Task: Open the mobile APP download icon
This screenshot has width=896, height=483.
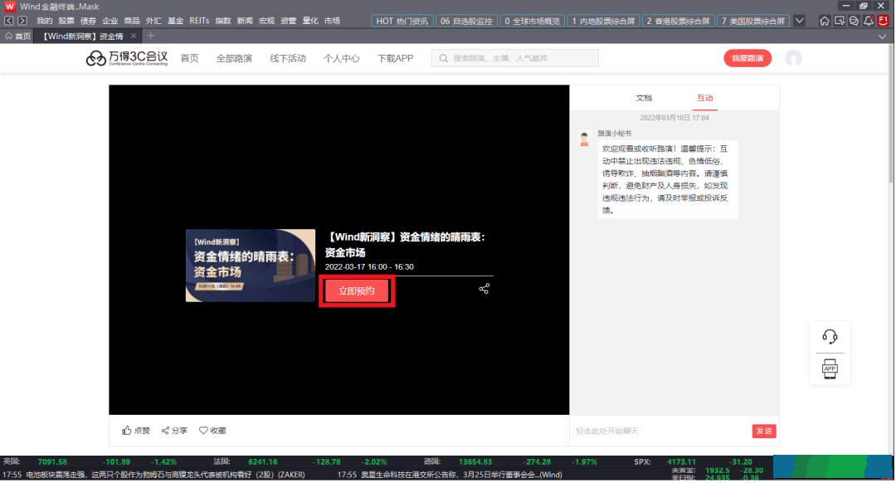Action: pos(830,368)
